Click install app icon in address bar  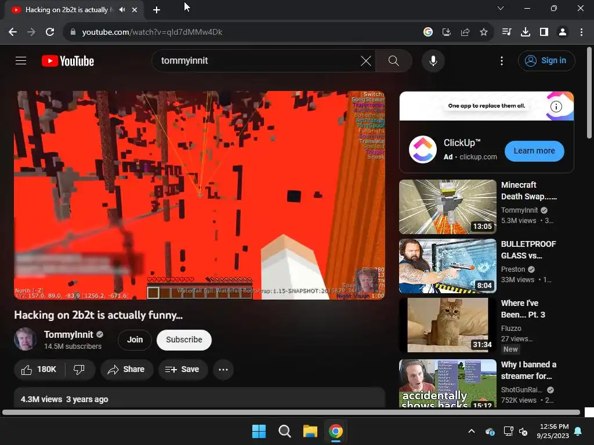[x=447, y=32]
